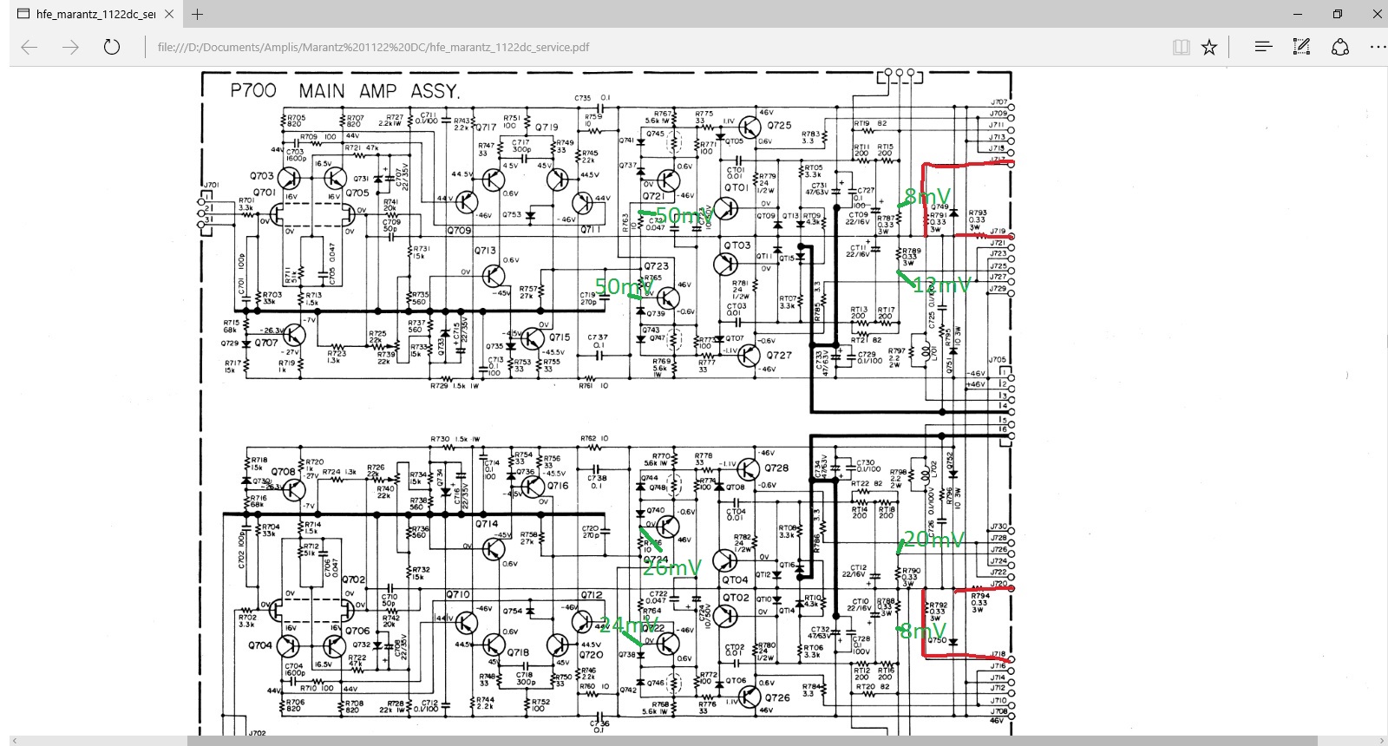
Task: Click transistor label Q705
Action: pos(357,193)
